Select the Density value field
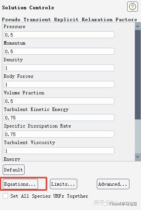This screenshot has height=210, width=141. [59, 68]
